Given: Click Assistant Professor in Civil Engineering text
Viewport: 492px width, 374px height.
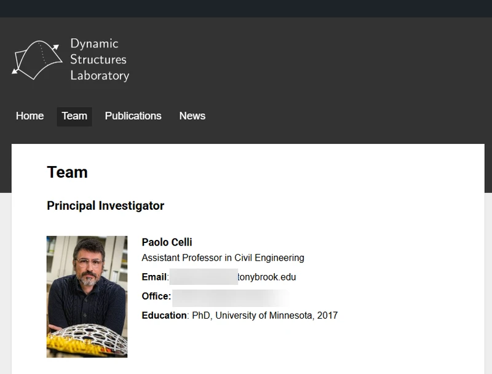Looking at the screenshot, I should [x=223, y=258].
